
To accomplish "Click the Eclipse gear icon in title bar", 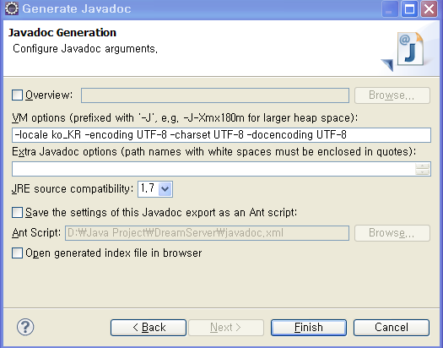I will coord(12,8).
